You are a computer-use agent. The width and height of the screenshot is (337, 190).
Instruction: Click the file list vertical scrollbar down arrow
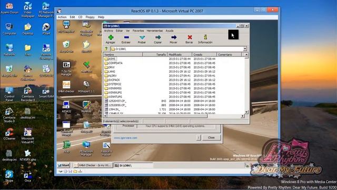click(x=246, y=112)
